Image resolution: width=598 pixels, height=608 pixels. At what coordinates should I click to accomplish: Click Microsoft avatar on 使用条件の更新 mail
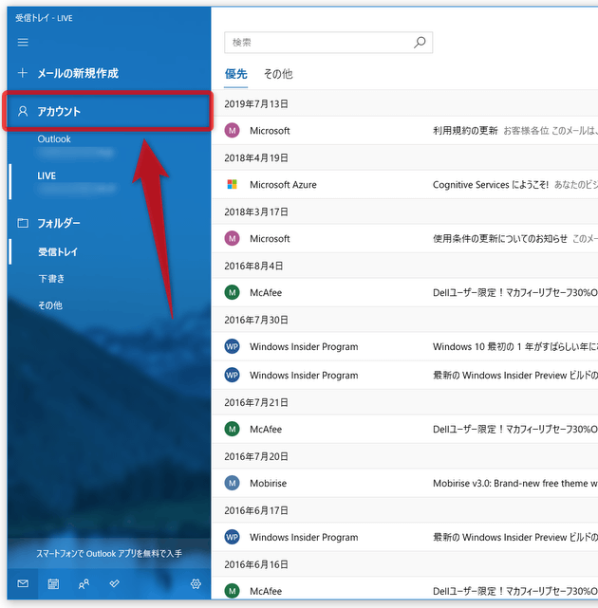pos(232,238)
